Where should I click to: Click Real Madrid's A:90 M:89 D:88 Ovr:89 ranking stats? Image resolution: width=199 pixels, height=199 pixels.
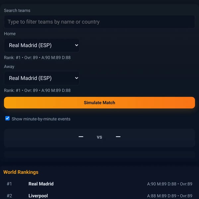coord(170,184)
